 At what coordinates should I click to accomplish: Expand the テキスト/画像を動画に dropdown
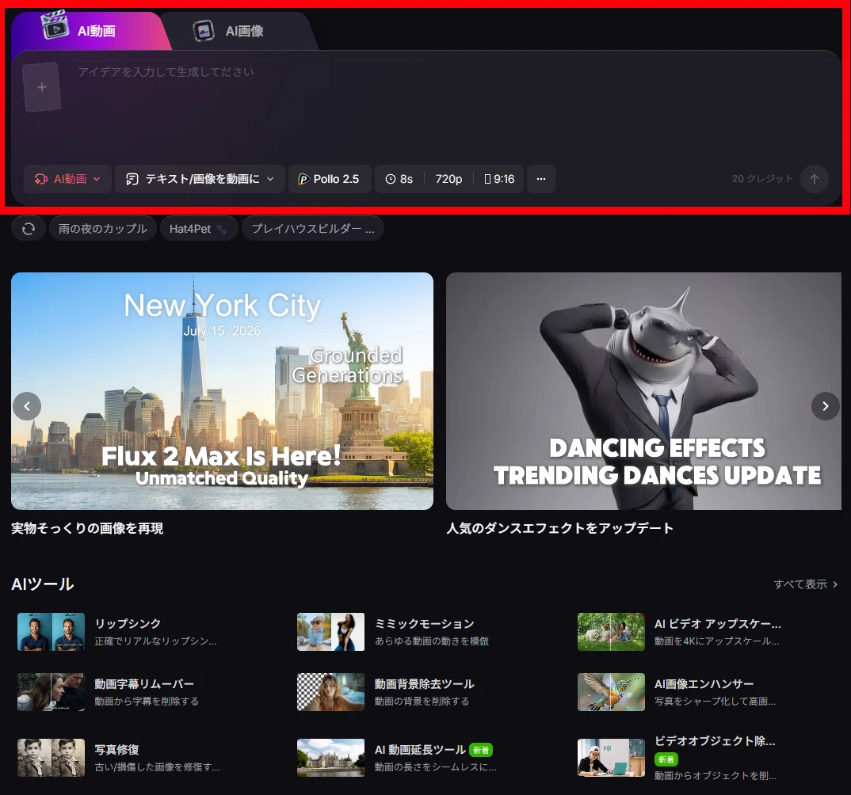point(200,179)
